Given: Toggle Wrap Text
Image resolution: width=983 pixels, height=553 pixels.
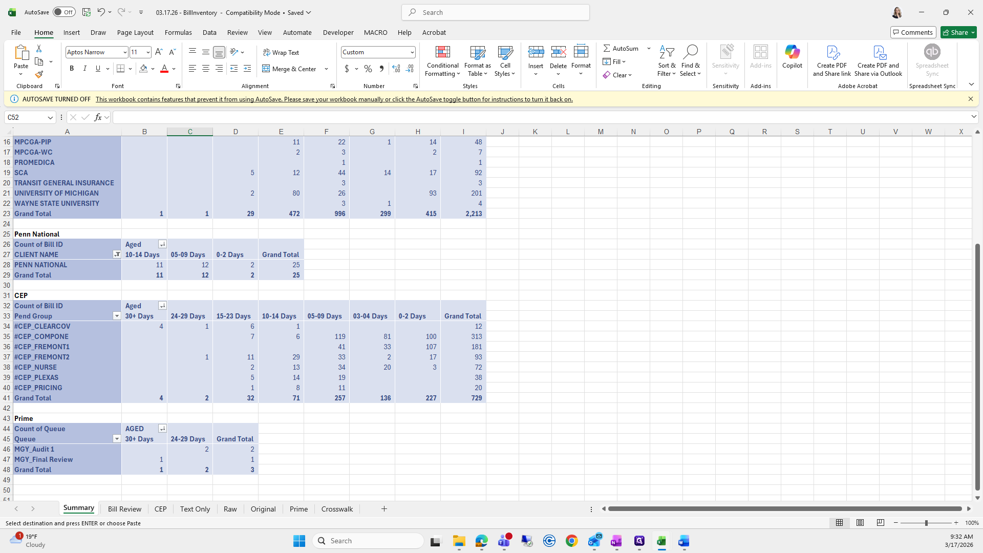Looking at the screenshot, I should point(281,52).
